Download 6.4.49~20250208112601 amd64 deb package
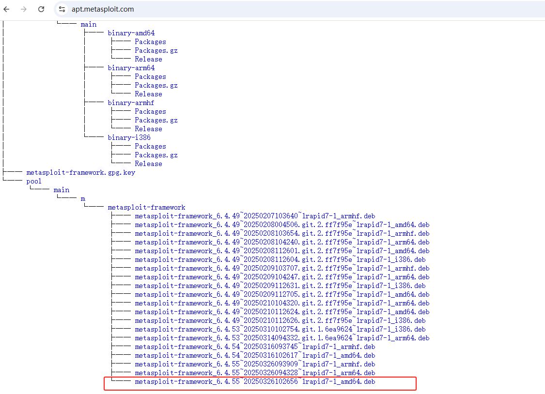Image resolution: width=545 pixels, height=394 pixels. 282,251
